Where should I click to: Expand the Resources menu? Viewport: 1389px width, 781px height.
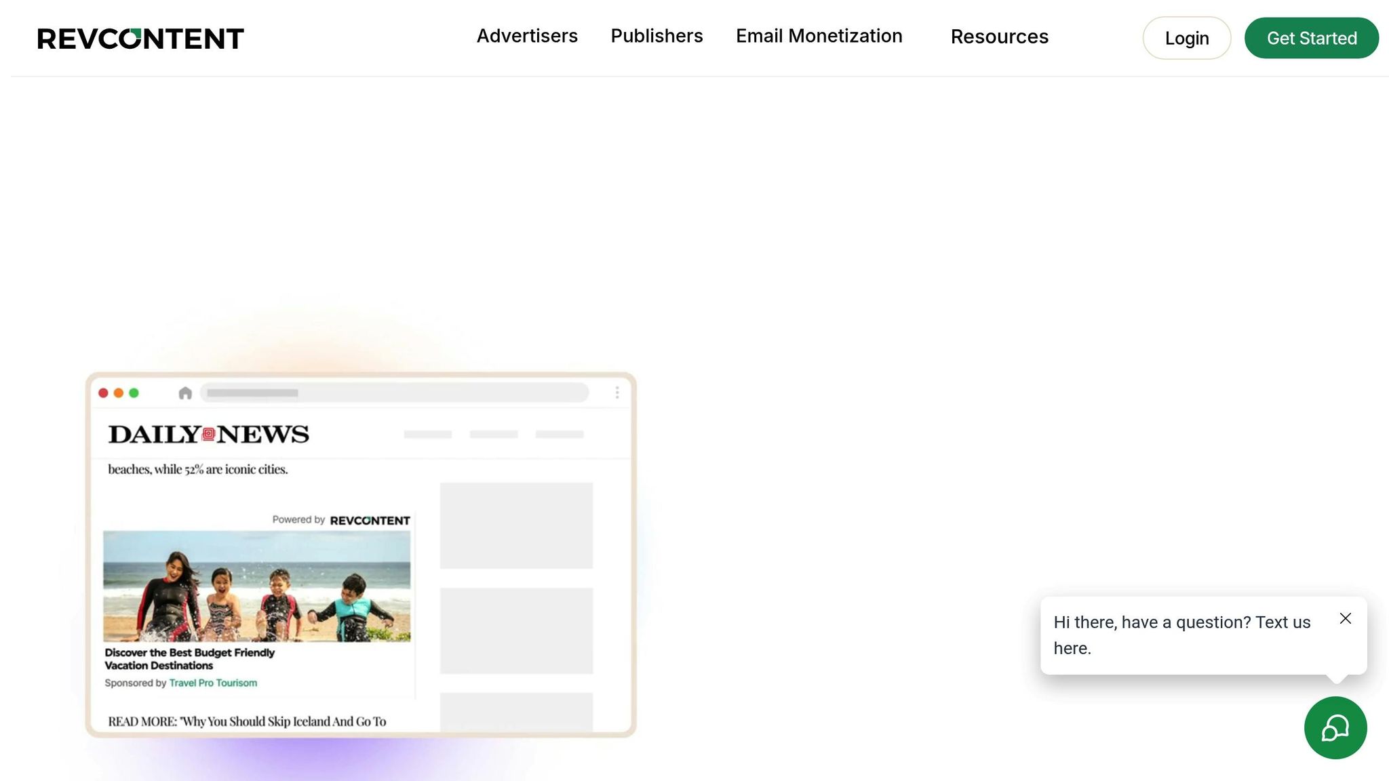point(999,37)
